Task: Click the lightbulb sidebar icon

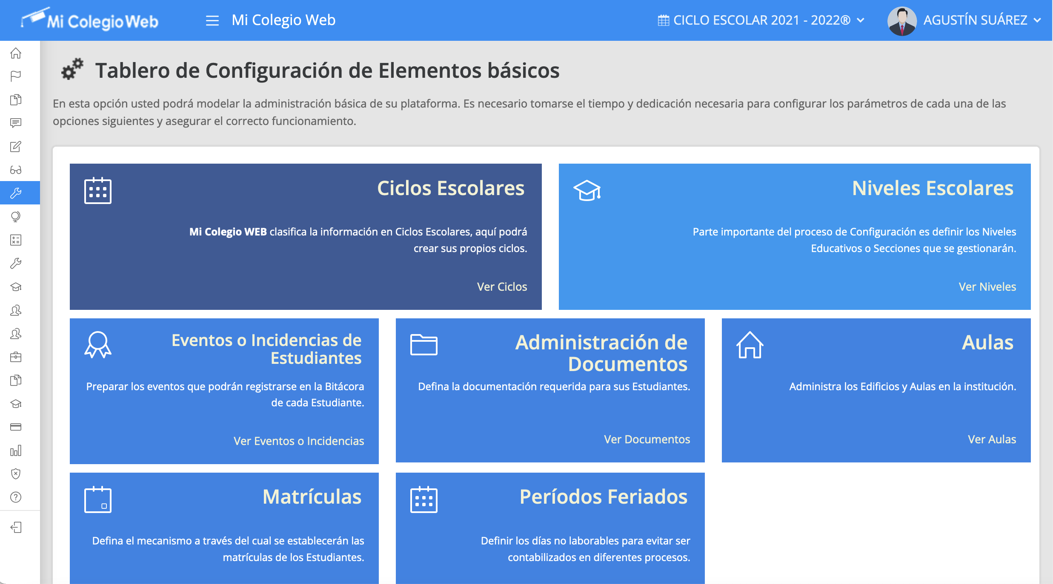Action: [16, 217]
